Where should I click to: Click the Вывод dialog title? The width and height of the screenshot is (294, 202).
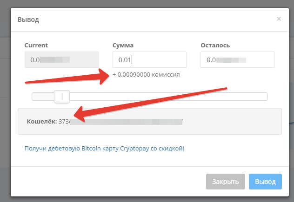(x=28, y=20)
